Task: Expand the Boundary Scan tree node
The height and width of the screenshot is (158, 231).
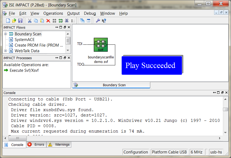Action: pyautogui.click(x=5, y=34)
